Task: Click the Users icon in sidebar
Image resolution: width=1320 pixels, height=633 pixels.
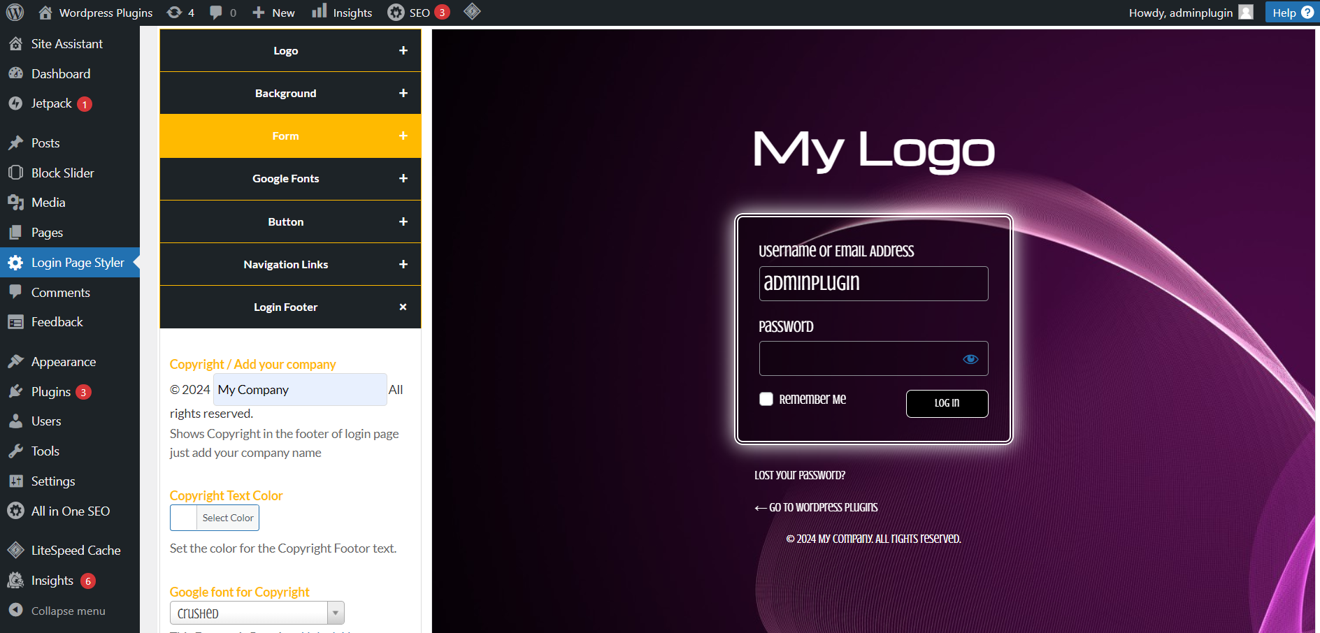Action: pos(15,421)
